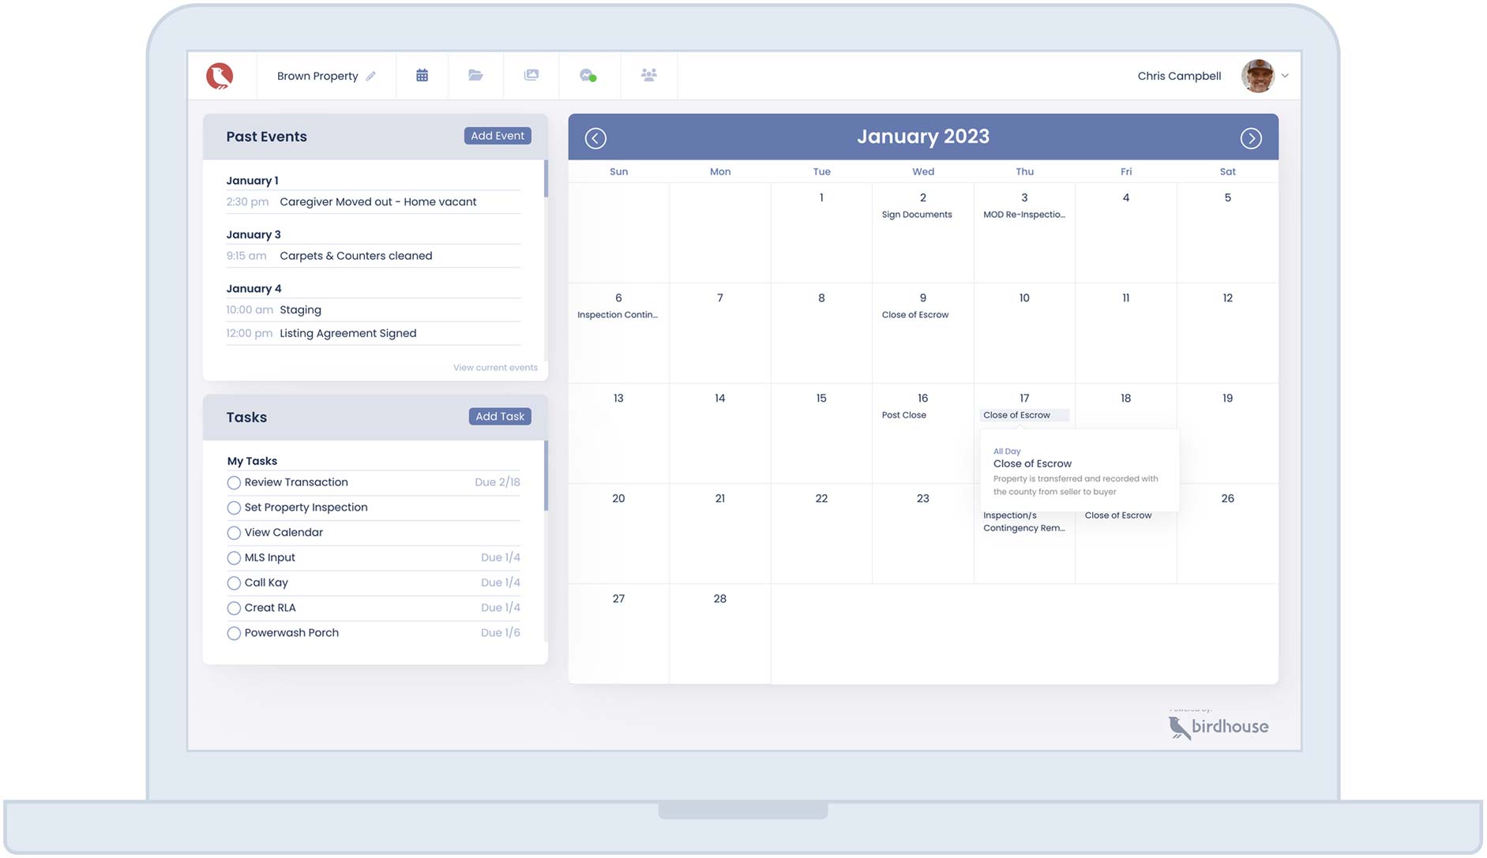This screenshot has height=858, width=1487.
Task: Check off the MLS Input task
Action: (x=234, y=558)
